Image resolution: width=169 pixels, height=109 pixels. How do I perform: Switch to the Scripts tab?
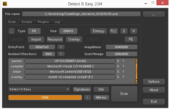tap(27, 22)
